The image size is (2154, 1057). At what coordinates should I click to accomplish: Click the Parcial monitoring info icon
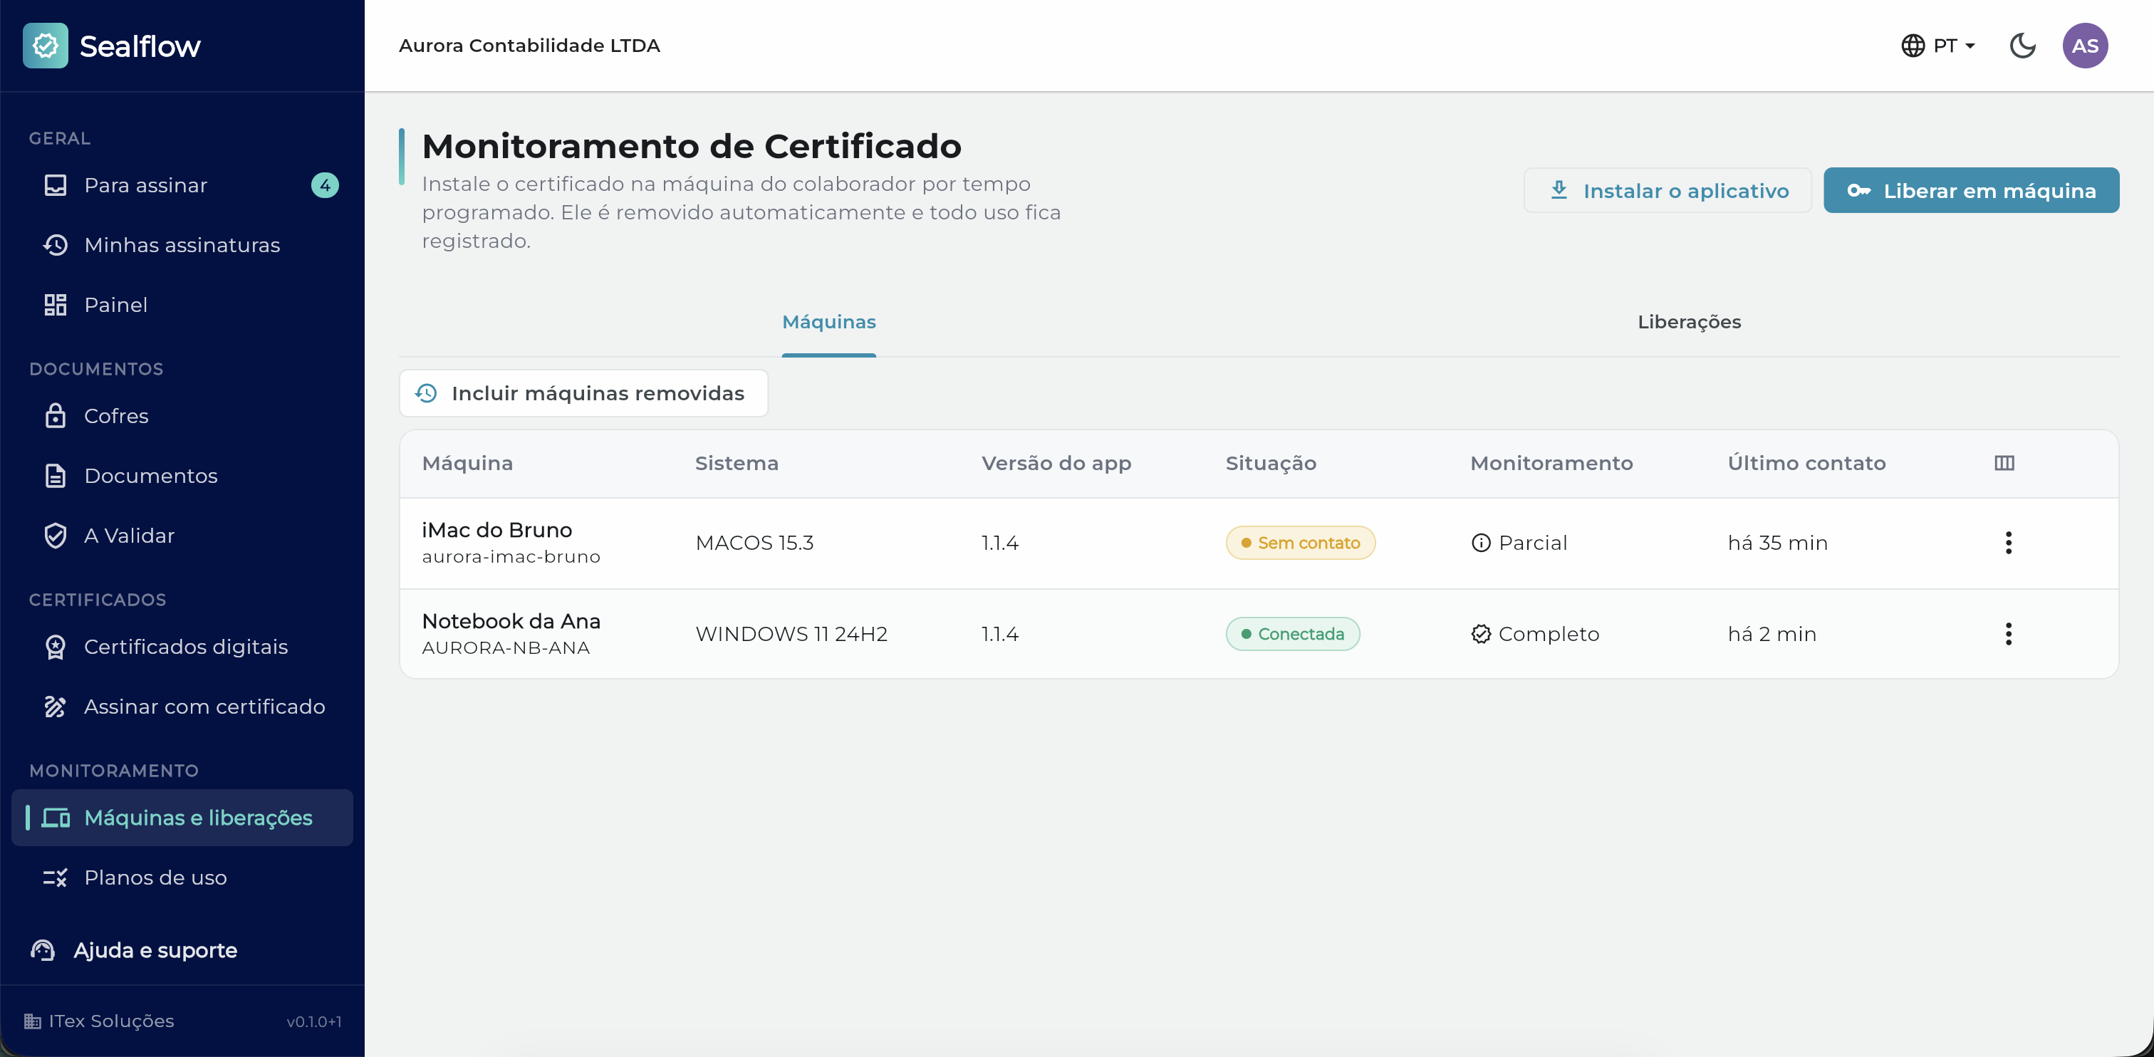[x=1480, y=543]
